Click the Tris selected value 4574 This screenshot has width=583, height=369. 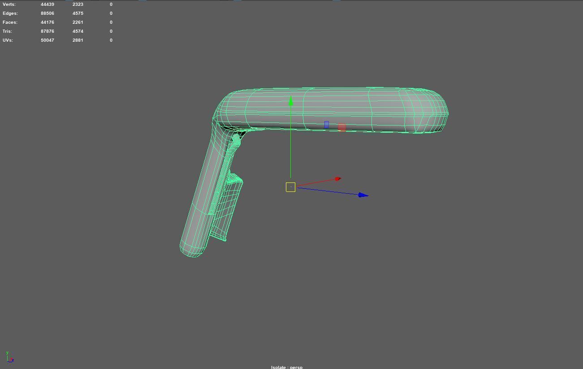(78, 31)
